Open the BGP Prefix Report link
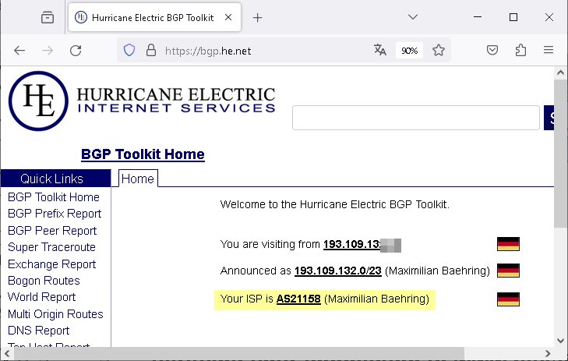Screen dimensions: 568x361 pos(55,214)
